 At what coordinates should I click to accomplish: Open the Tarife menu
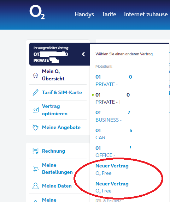[109, 14]
